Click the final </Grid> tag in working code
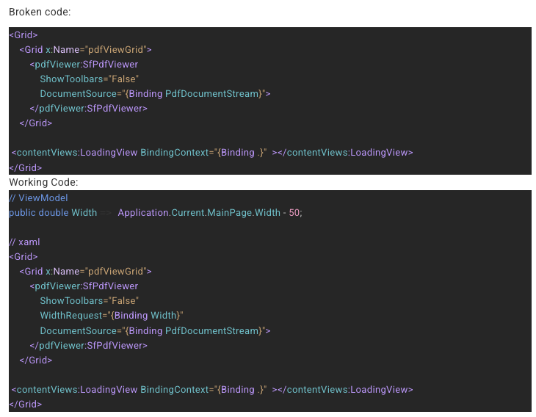 tap(26, 405)
